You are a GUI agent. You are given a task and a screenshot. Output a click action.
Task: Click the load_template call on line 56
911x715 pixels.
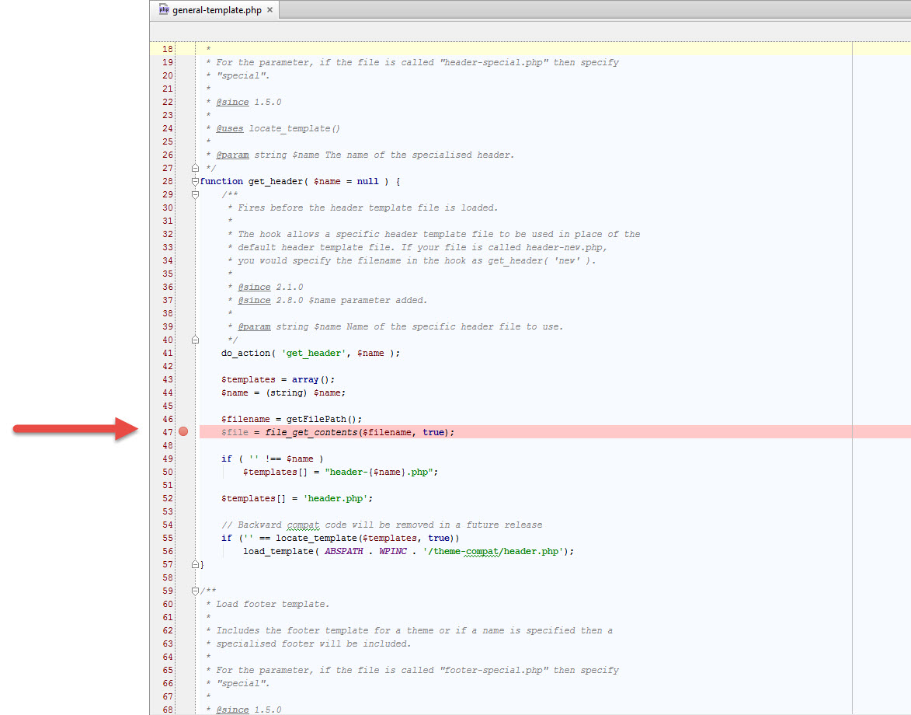tap(276, 551)
